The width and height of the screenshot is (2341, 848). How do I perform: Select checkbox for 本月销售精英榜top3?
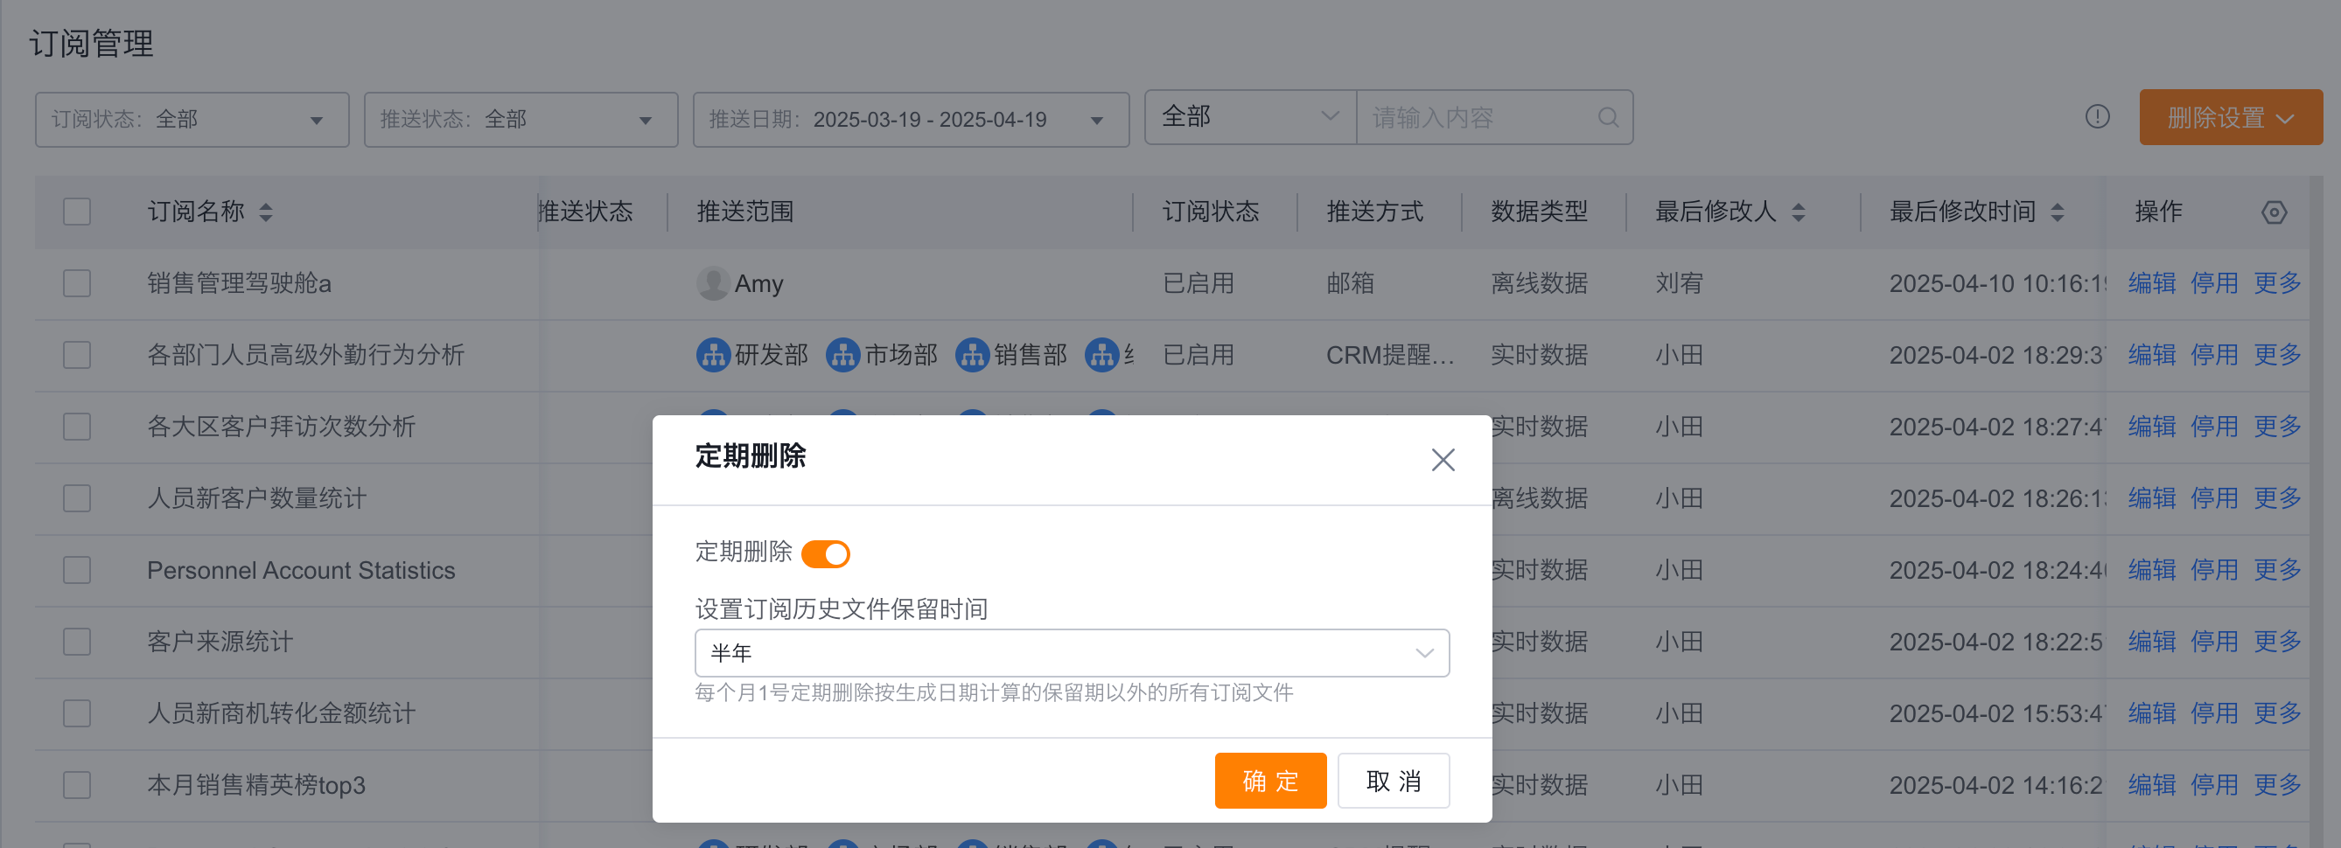coord(77,785)
